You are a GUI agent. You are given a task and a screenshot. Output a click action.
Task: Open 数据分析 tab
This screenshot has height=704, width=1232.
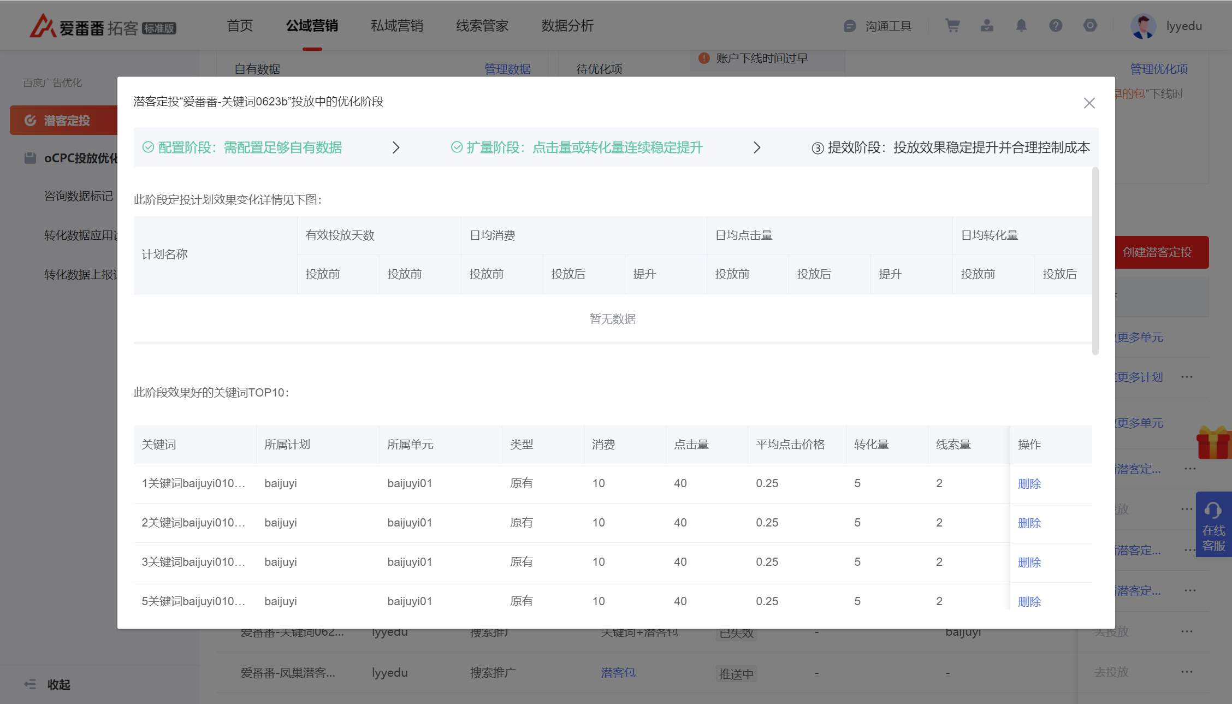pyautogui.click(x=567, y=26)
